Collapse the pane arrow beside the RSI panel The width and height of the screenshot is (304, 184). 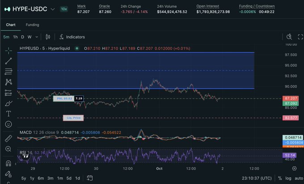[16, 164]
